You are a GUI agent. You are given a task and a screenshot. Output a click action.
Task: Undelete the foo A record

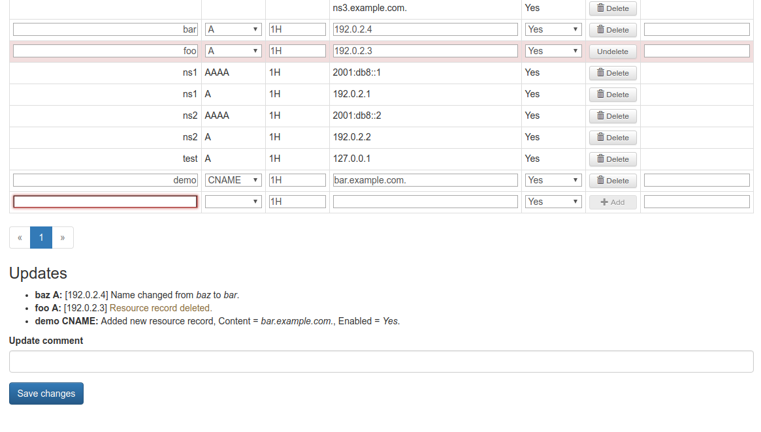point(613,52)
